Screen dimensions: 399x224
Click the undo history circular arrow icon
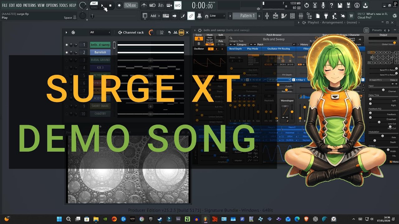click(x=306, y=5)
